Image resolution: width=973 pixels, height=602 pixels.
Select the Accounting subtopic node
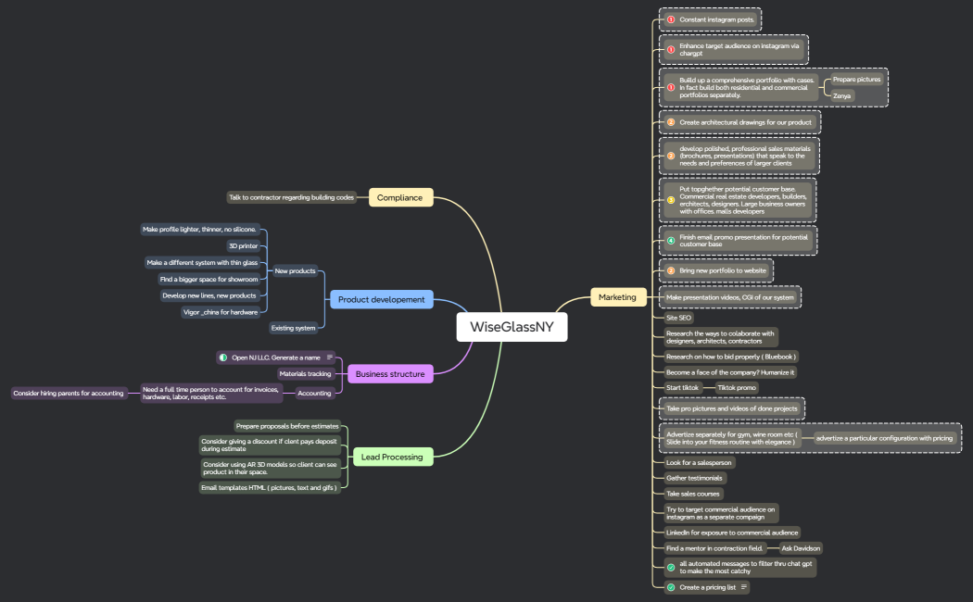314,393
